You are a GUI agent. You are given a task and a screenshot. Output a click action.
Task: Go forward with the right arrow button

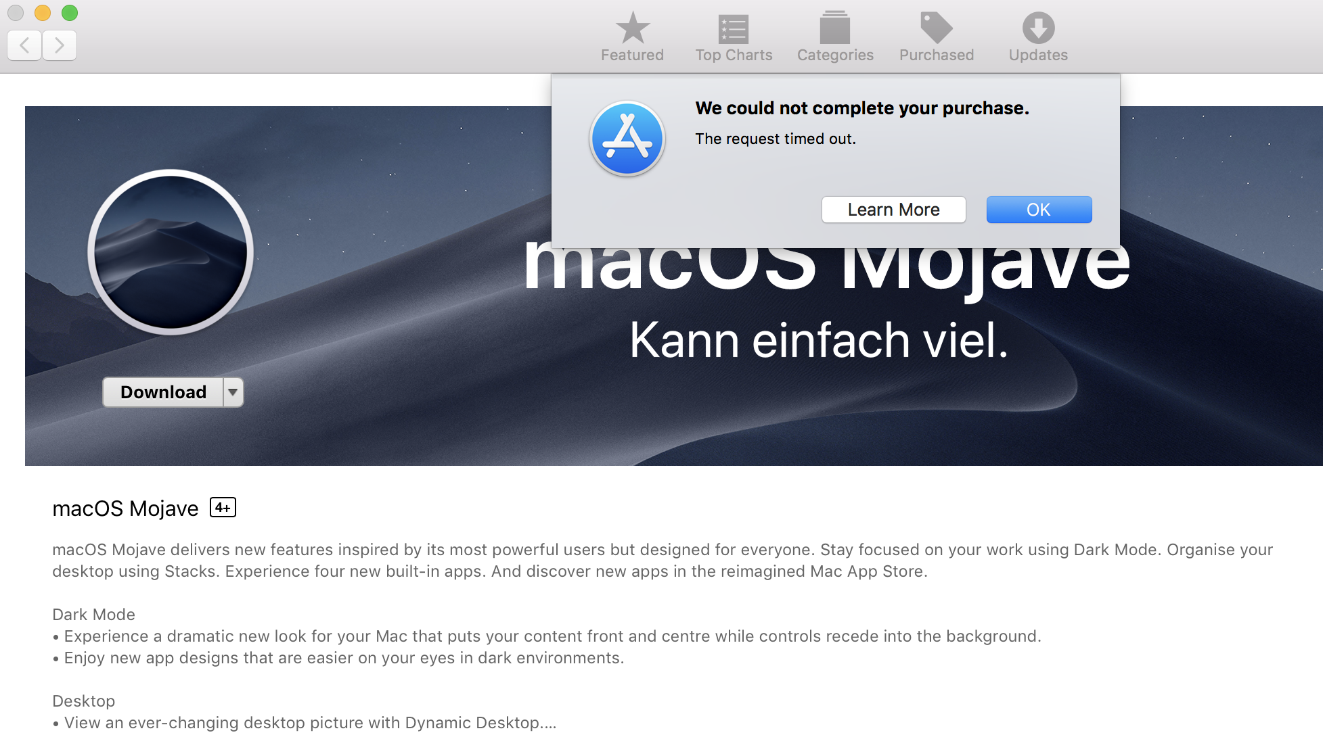click(60, 45)
